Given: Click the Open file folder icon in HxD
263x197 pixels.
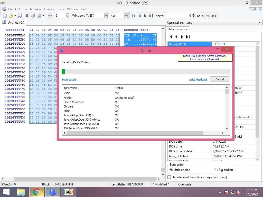Looking at the screenshot, I should (11, 16).
